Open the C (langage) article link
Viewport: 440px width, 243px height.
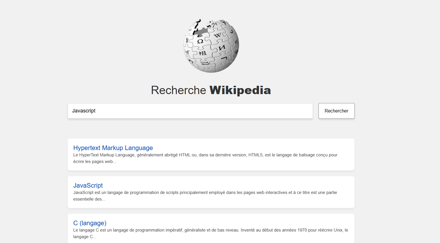point(90,223)
